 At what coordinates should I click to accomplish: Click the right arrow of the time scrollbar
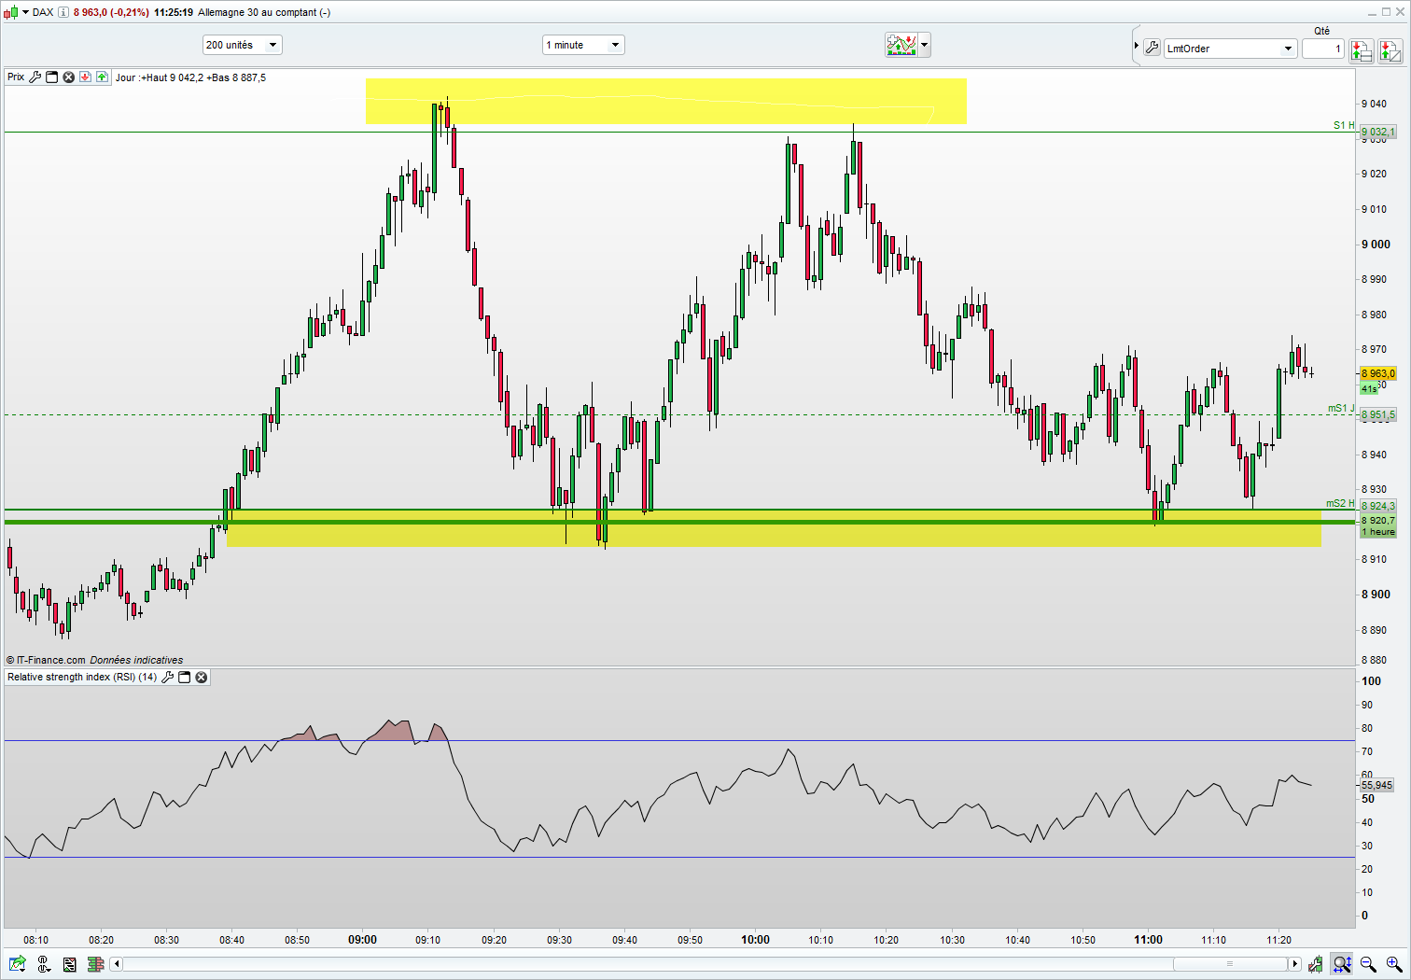coord(1295,964)
